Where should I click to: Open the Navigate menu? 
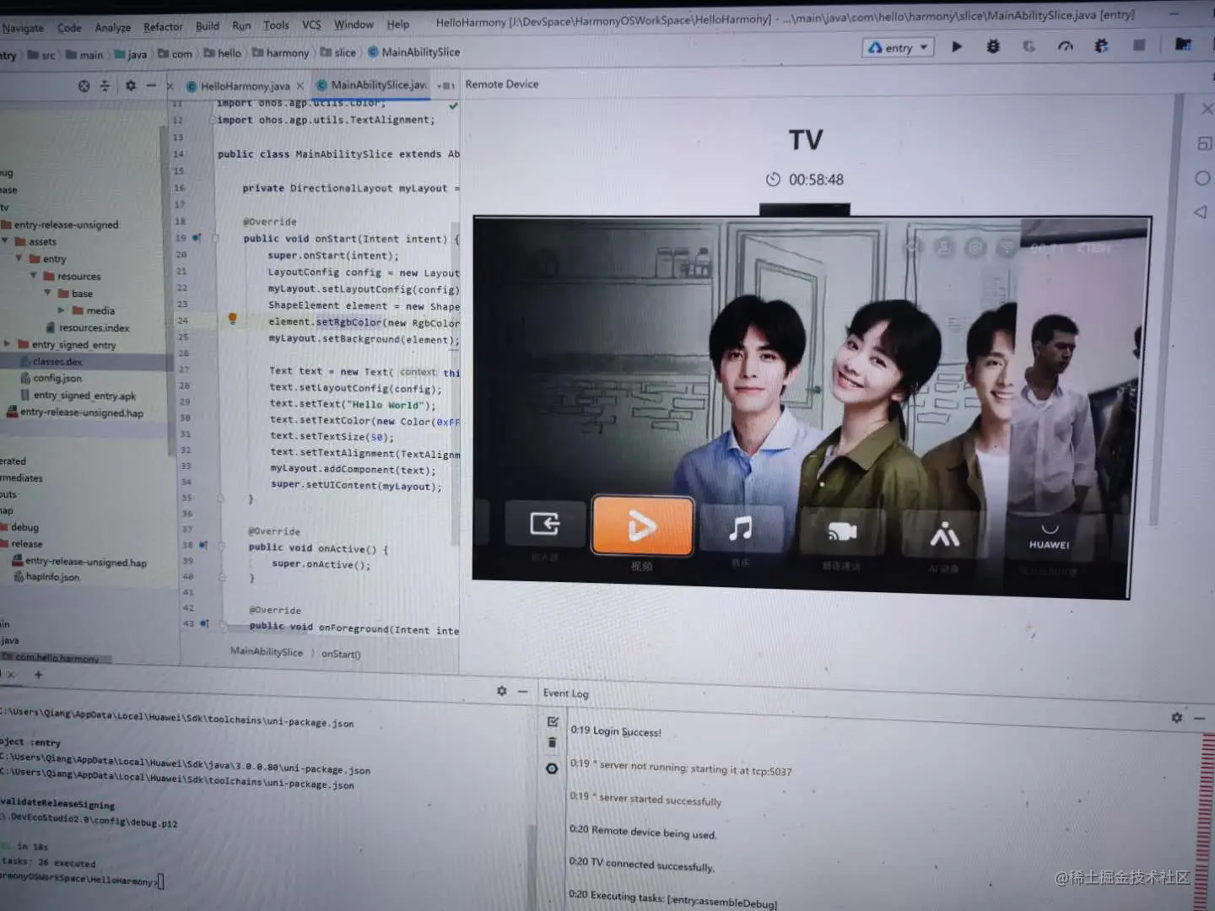coord(23,28)
